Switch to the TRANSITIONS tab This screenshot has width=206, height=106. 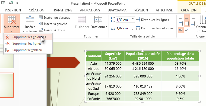click(x=62, y=10)
